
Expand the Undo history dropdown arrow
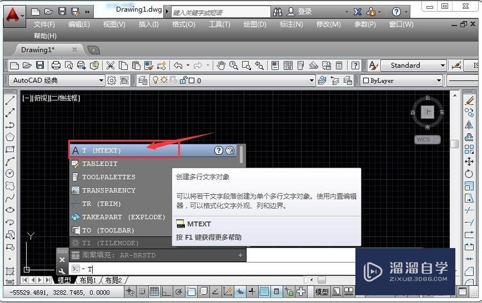click(188, 65)
